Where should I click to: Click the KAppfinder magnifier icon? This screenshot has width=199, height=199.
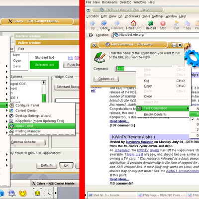11,121
